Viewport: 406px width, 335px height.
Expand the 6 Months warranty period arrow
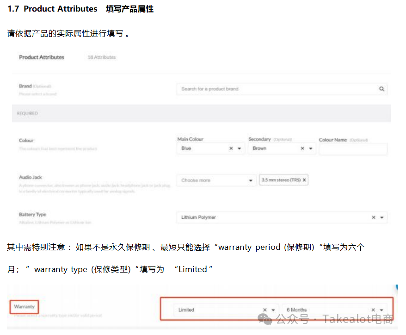382,310
